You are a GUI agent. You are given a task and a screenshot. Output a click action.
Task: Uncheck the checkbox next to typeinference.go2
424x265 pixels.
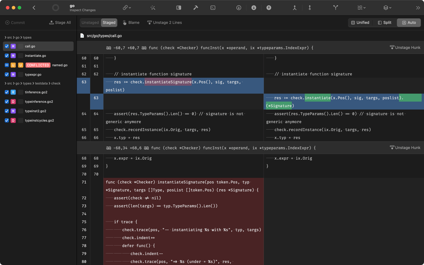pyautogui.click(x=7, y=102)
